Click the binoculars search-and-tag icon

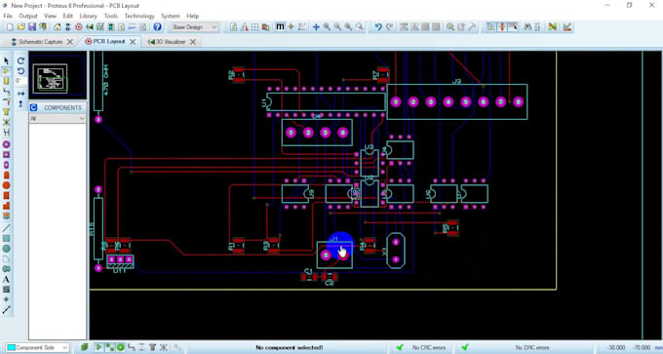point(526,27)
